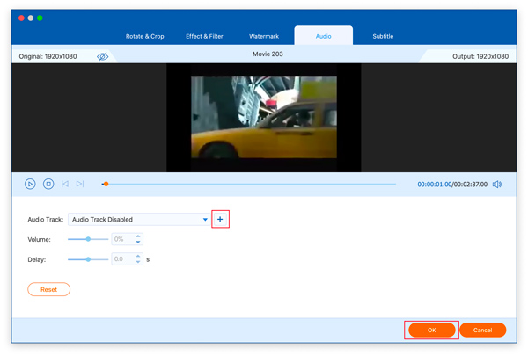Confirm changes with OK button
528x356 pixels.
[x=431, y=330]
